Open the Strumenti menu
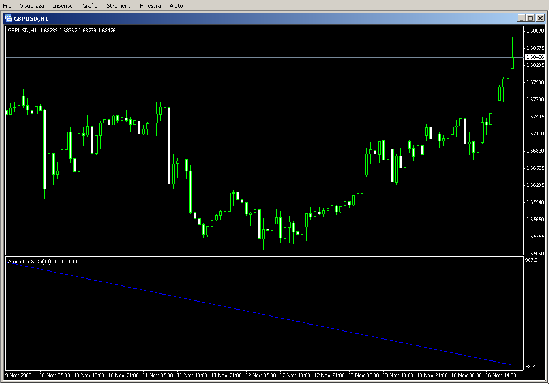 [119, 6]
